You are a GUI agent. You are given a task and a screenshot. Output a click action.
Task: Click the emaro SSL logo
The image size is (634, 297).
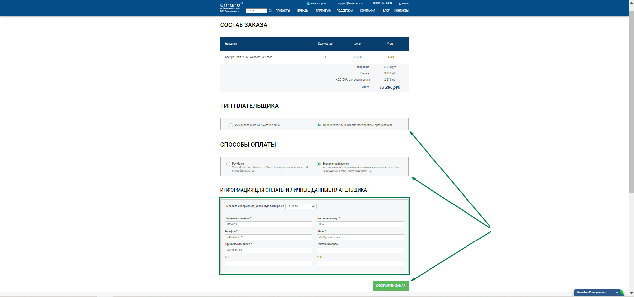point(232,7)
